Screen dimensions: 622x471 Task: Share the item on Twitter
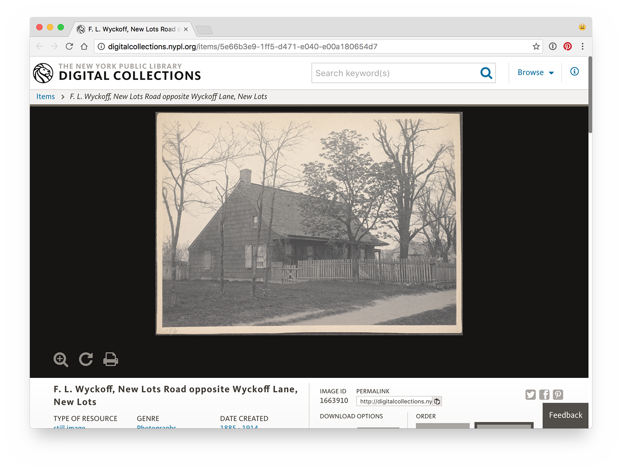click(x=531, y=395)
